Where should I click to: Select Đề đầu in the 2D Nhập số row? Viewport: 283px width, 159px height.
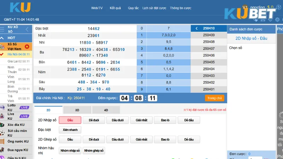click(189, 120)
